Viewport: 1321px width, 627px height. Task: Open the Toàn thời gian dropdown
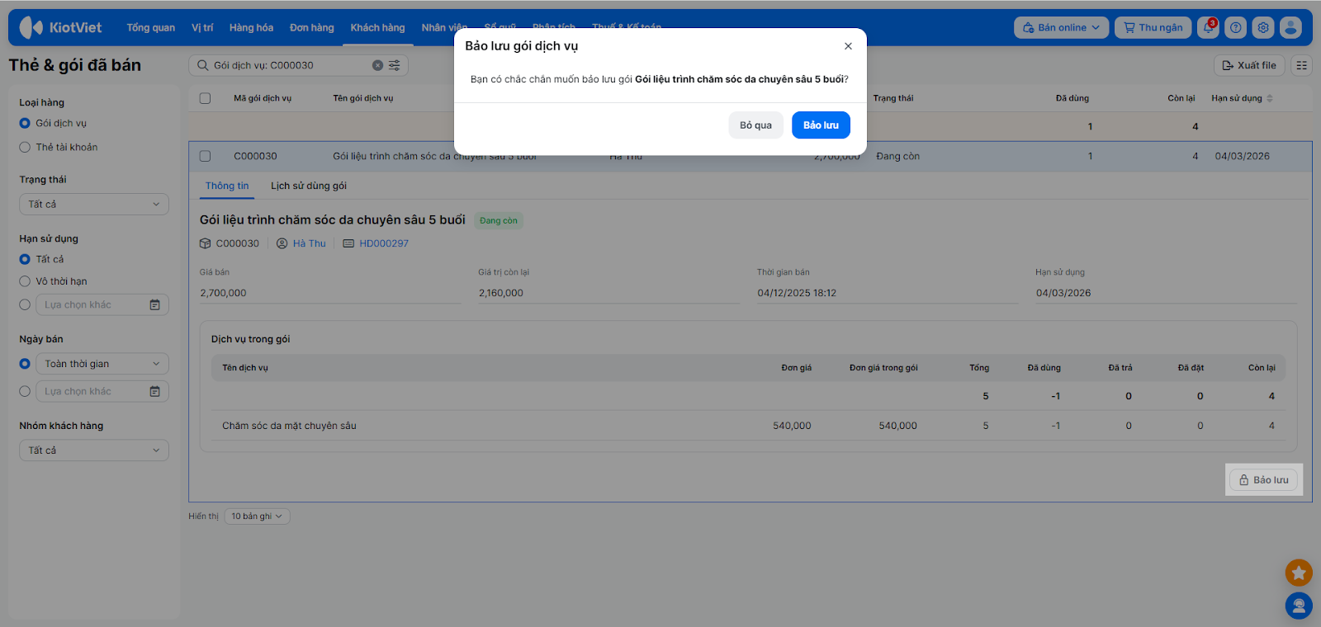click(102, 364)
